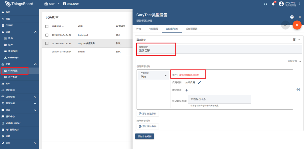Collapse the 实体 menu group
The image size is (304, 149).
[35, 32]
